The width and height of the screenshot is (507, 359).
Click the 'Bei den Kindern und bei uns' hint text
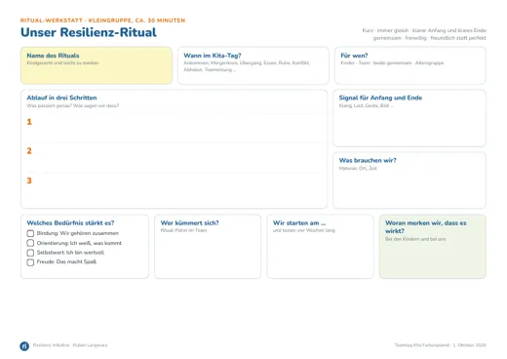(x=415, y=239)
